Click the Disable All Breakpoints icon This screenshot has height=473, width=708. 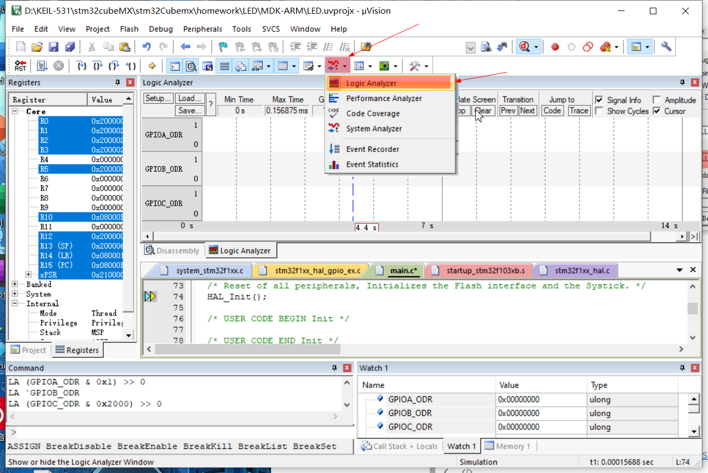coord(588,47)
